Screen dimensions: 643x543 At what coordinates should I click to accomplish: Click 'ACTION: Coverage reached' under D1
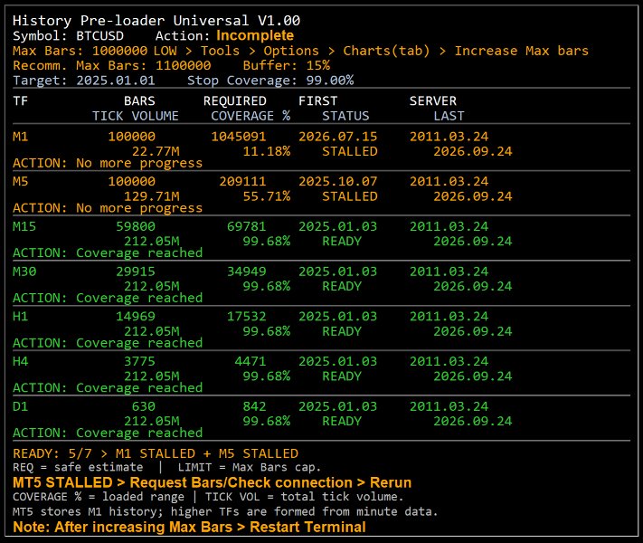pos(108,433)
